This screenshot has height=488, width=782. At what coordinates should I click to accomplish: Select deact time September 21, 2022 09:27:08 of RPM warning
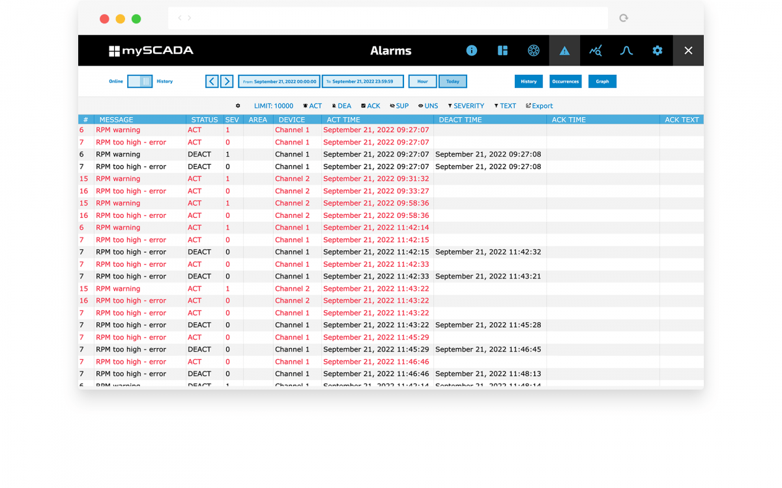point(488,154)
